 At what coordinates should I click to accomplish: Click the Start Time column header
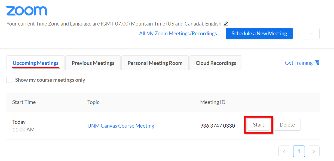click(x=24, y=102)
